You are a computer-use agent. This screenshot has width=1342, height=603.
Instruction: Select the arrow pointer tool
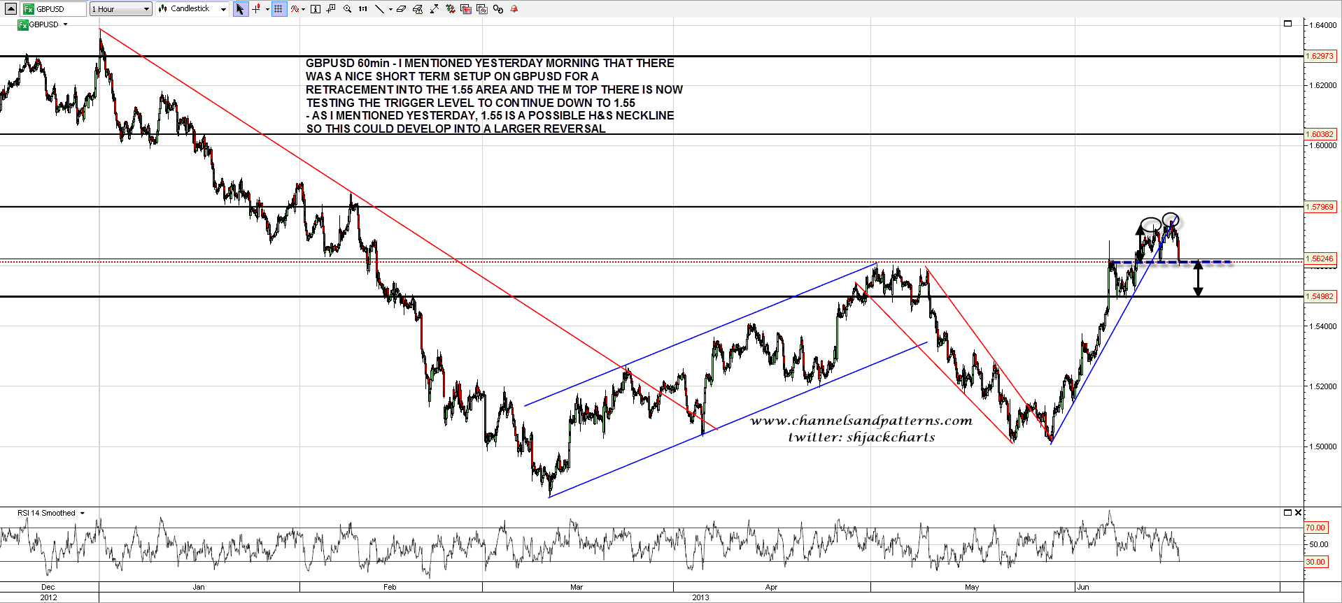pyautogui.click(x=240, y=9)
